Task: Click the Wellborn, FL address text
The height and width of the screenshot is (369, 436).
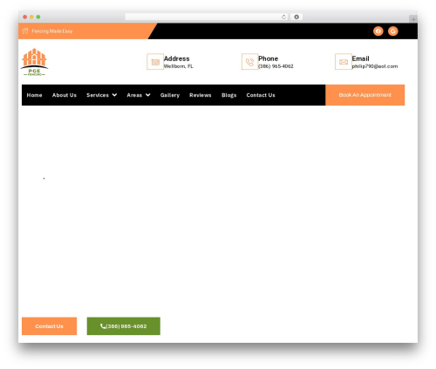Action: [x=179, y=66]
